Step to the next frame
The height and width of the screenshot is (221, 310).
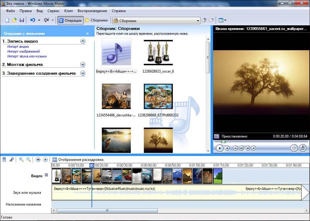click(x=247, y=148)
